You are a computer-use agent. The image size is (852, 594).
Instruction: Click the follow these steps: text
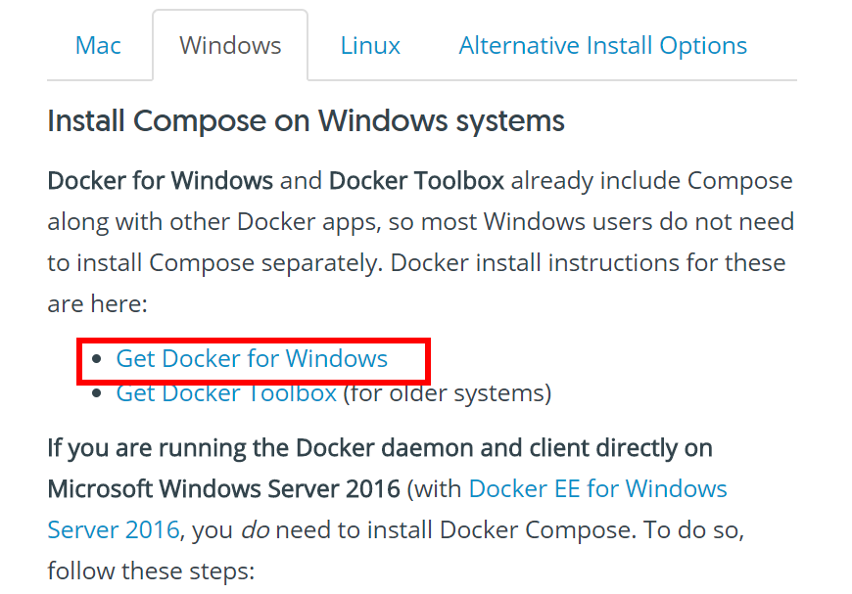[151, 571]
